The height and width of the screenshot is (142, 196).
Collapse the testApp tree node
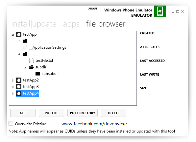[x=13, y=35]
